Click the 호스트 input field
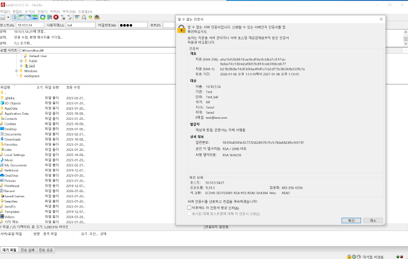This screenshot has width=408, height=259. coord(30,24)
